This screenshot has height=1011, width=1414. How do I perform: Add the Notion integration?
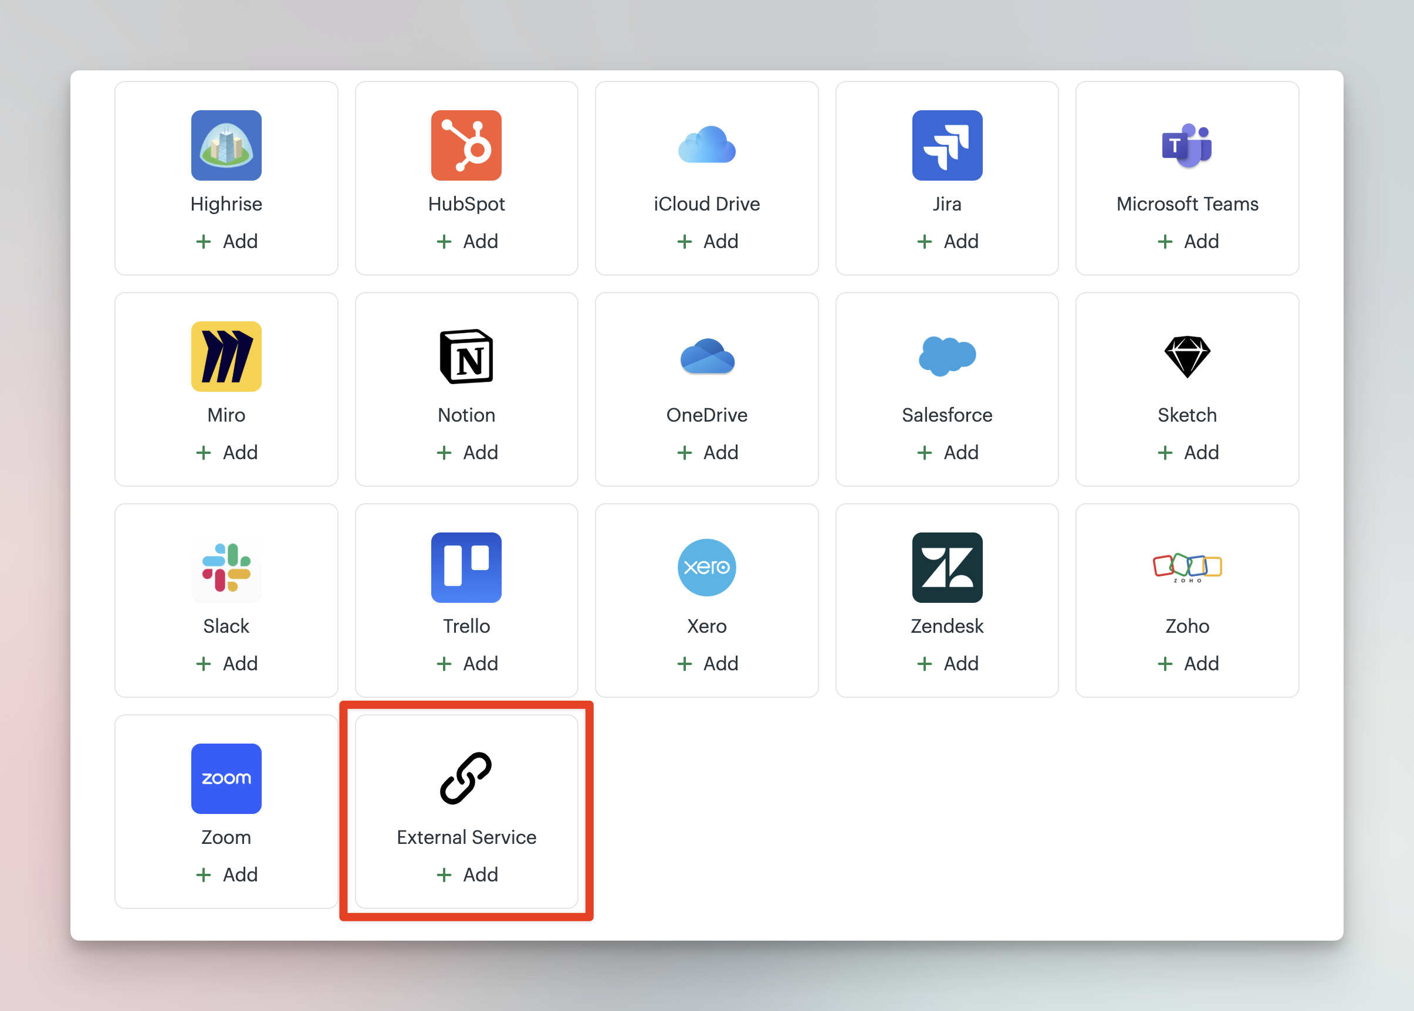pos(466,452)
